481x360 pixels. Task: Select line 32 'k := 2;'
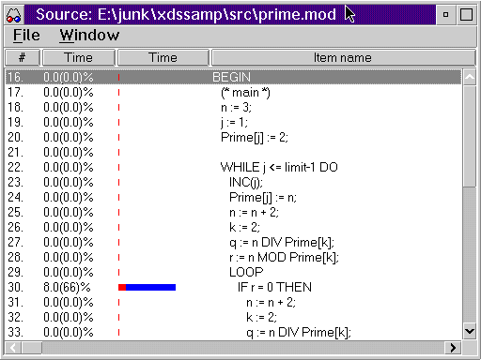tap(233, 317)
